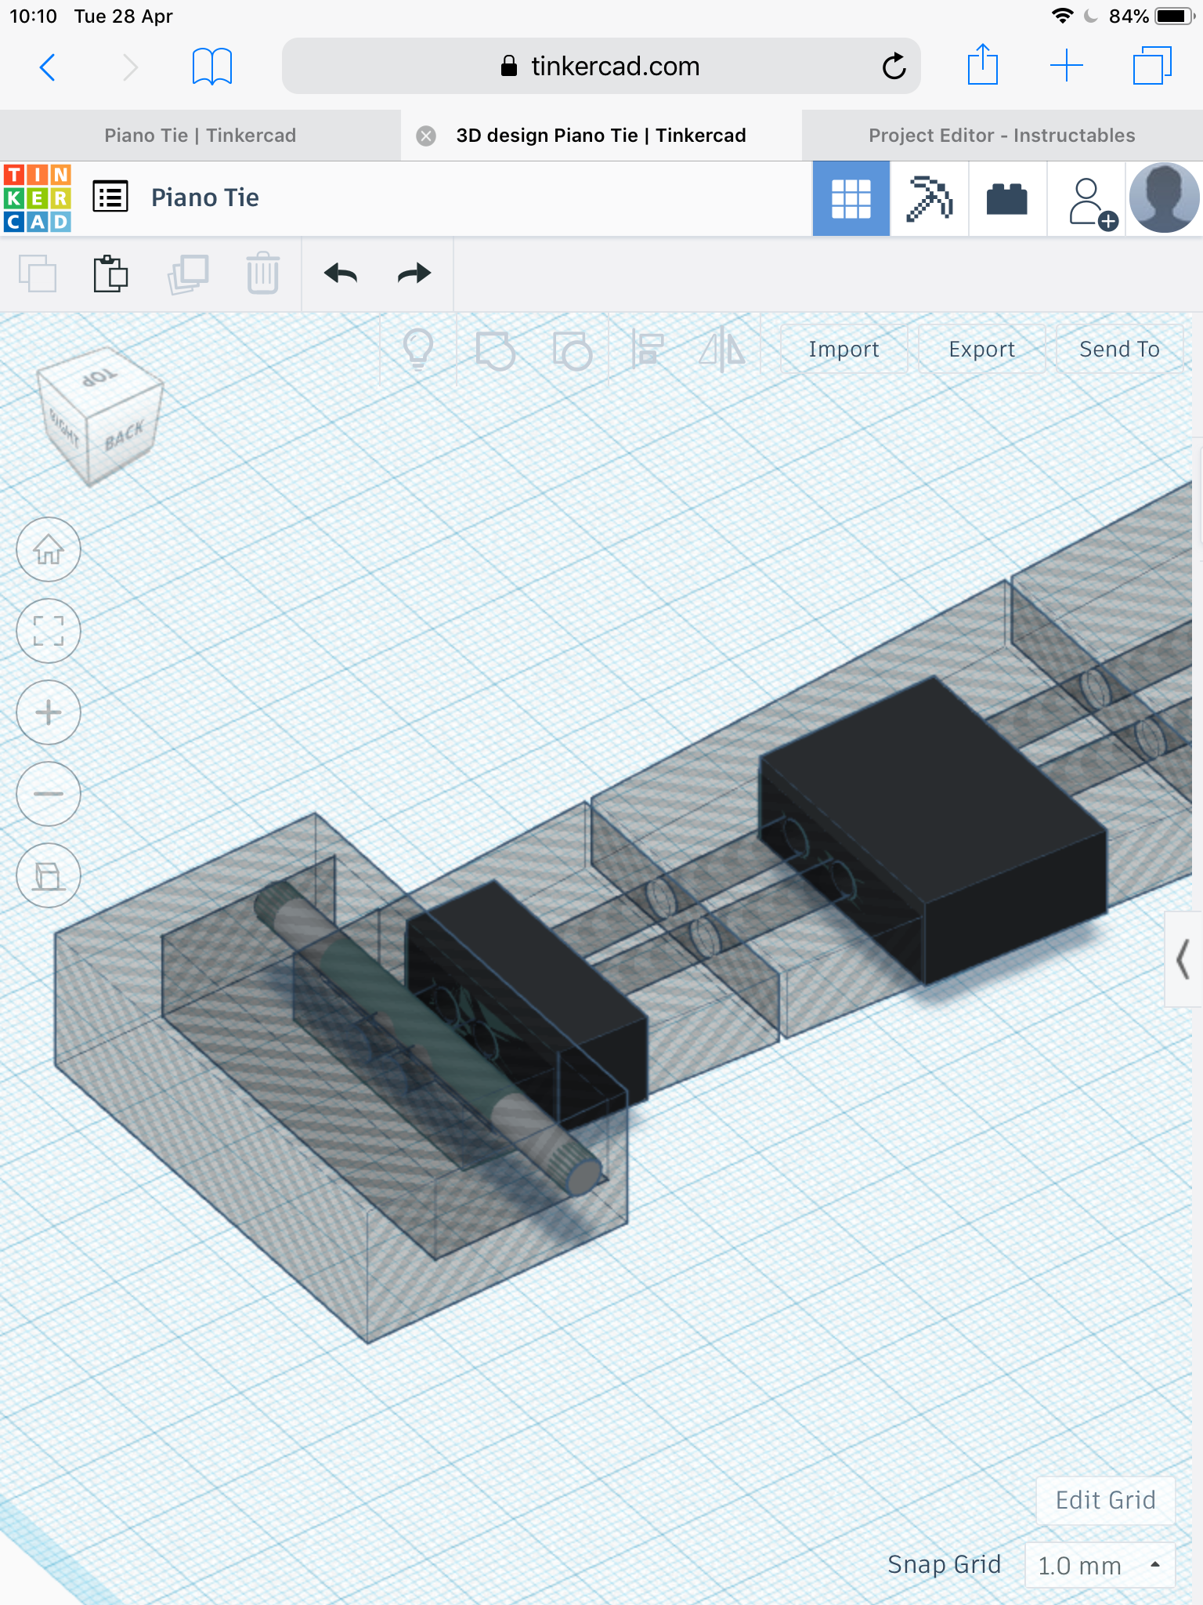Click the Export button
1203x1605 pixels.
981,350
